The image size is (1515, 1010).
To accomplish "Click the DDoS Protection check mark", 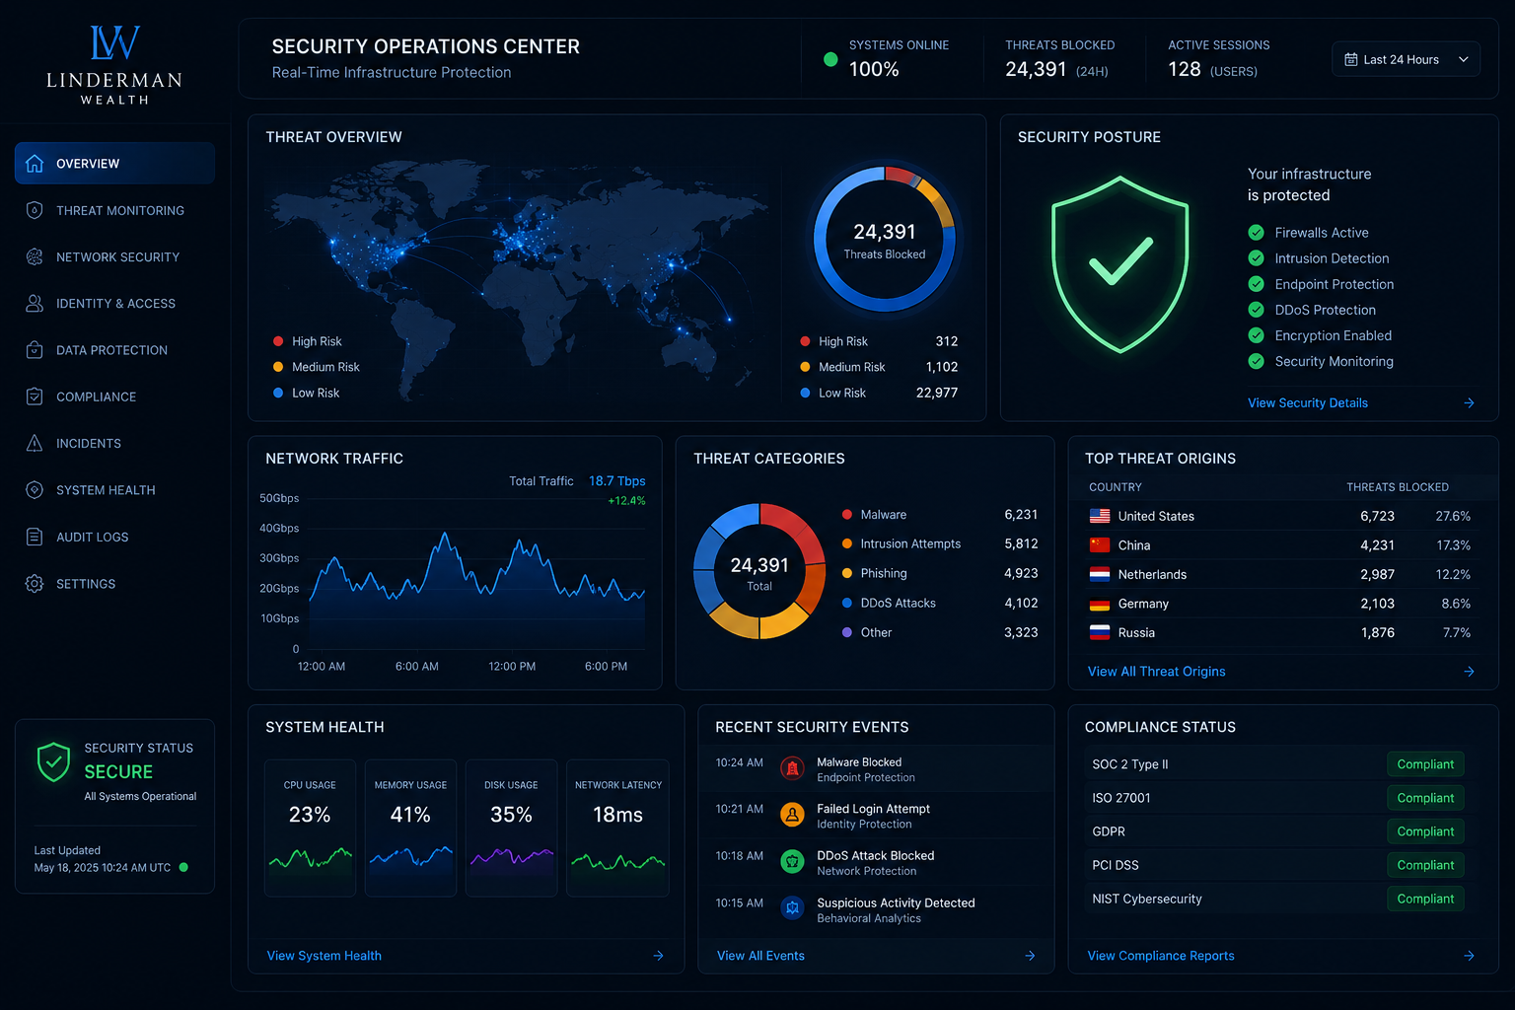I will [1256, 310].
